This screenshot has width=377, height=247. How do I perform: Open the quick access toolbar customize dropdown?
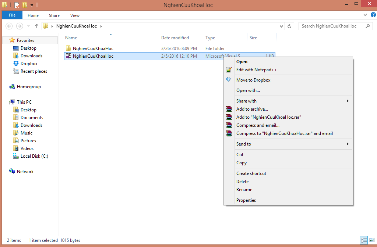point(31,5)
